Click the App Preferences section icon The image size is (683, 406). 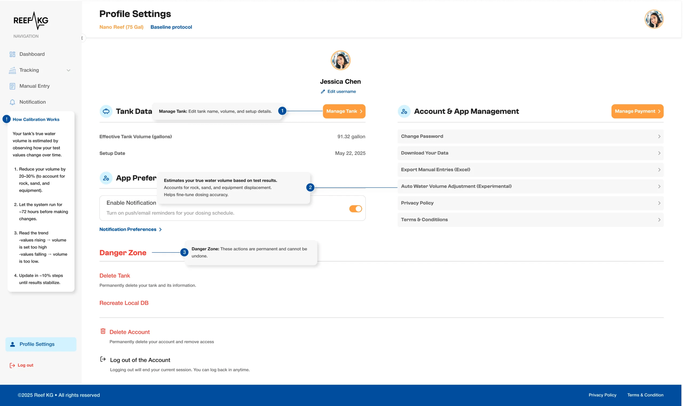pos(106,178)
